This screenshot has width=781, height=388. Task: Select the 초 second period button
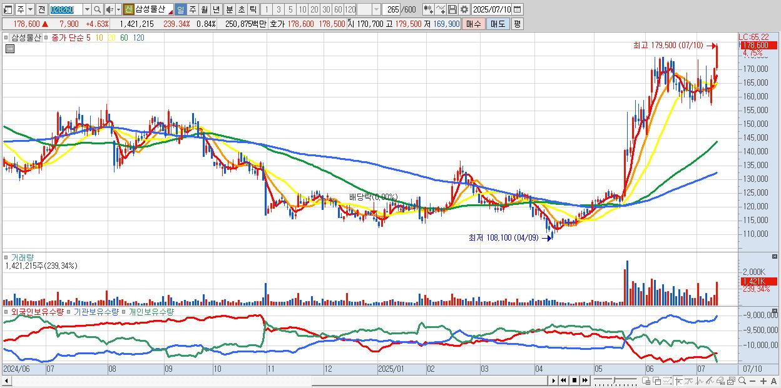point(241,9)
